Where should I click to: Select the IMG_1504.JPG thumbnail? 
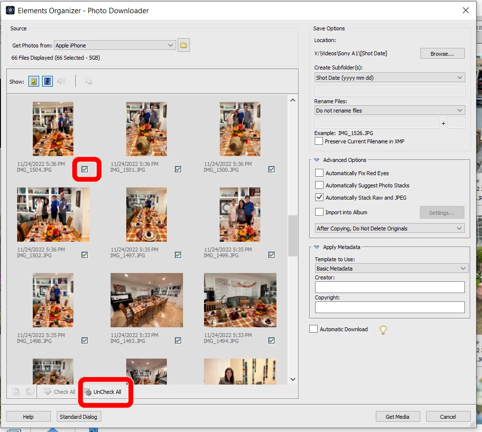click(53, 129)
